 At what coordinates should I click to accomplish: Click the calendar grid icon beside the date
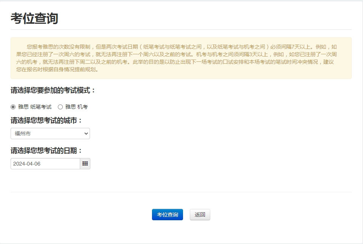[x=85, y=164]
